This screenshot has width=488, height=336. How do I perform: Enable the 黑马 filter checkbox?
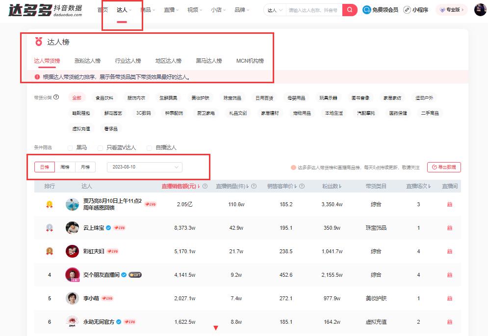click(70, 148)
